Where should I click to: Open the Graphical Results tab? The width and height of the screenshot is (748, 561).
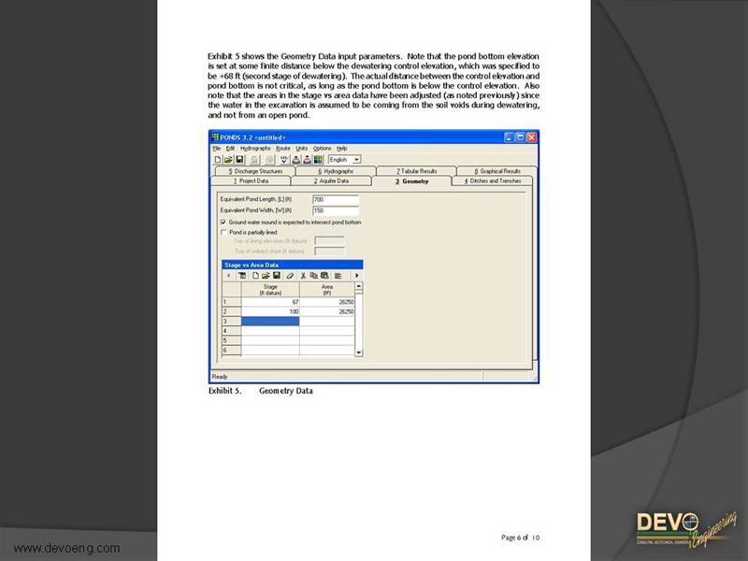click(x=498, y=171)
